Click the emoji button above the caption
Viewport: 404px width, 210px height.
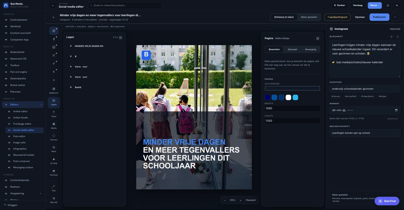coord(391,37)
